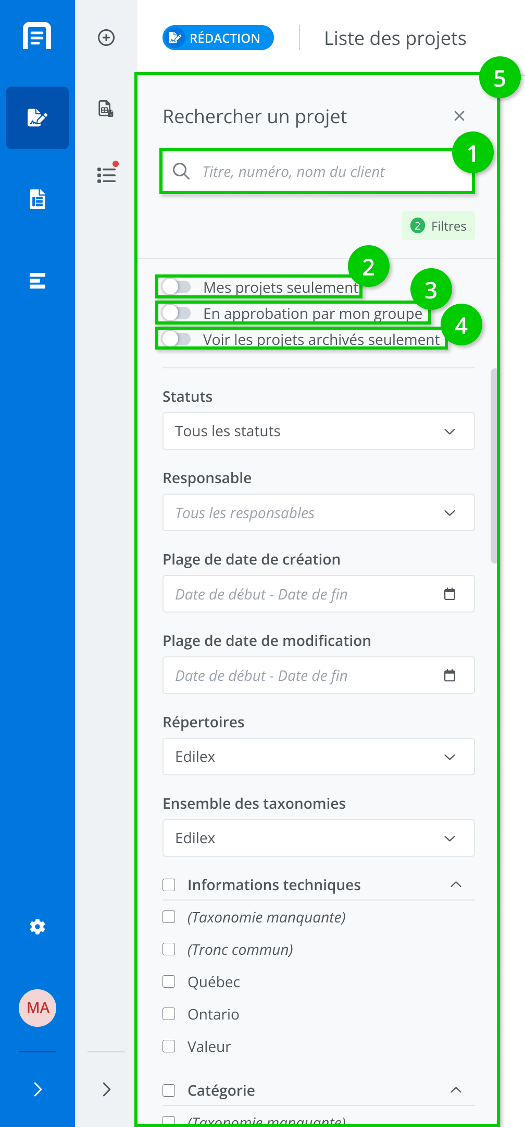Check the Québec checkbox

(x=169, y=981)
